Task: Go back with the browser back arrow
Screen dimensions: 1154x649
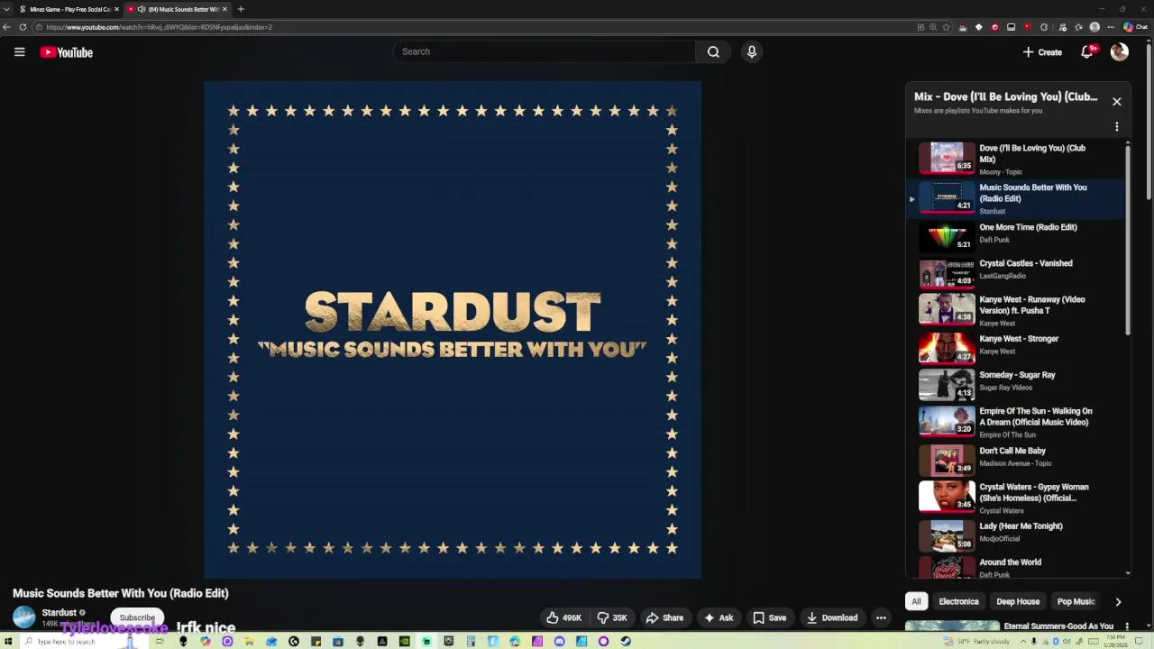Action: [6, 27]
